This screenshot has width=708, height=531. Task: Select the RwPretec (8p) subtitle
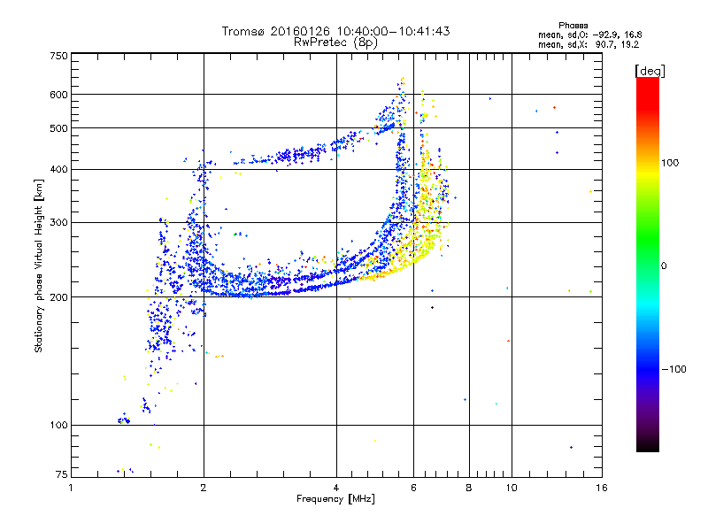coord(336,42)
